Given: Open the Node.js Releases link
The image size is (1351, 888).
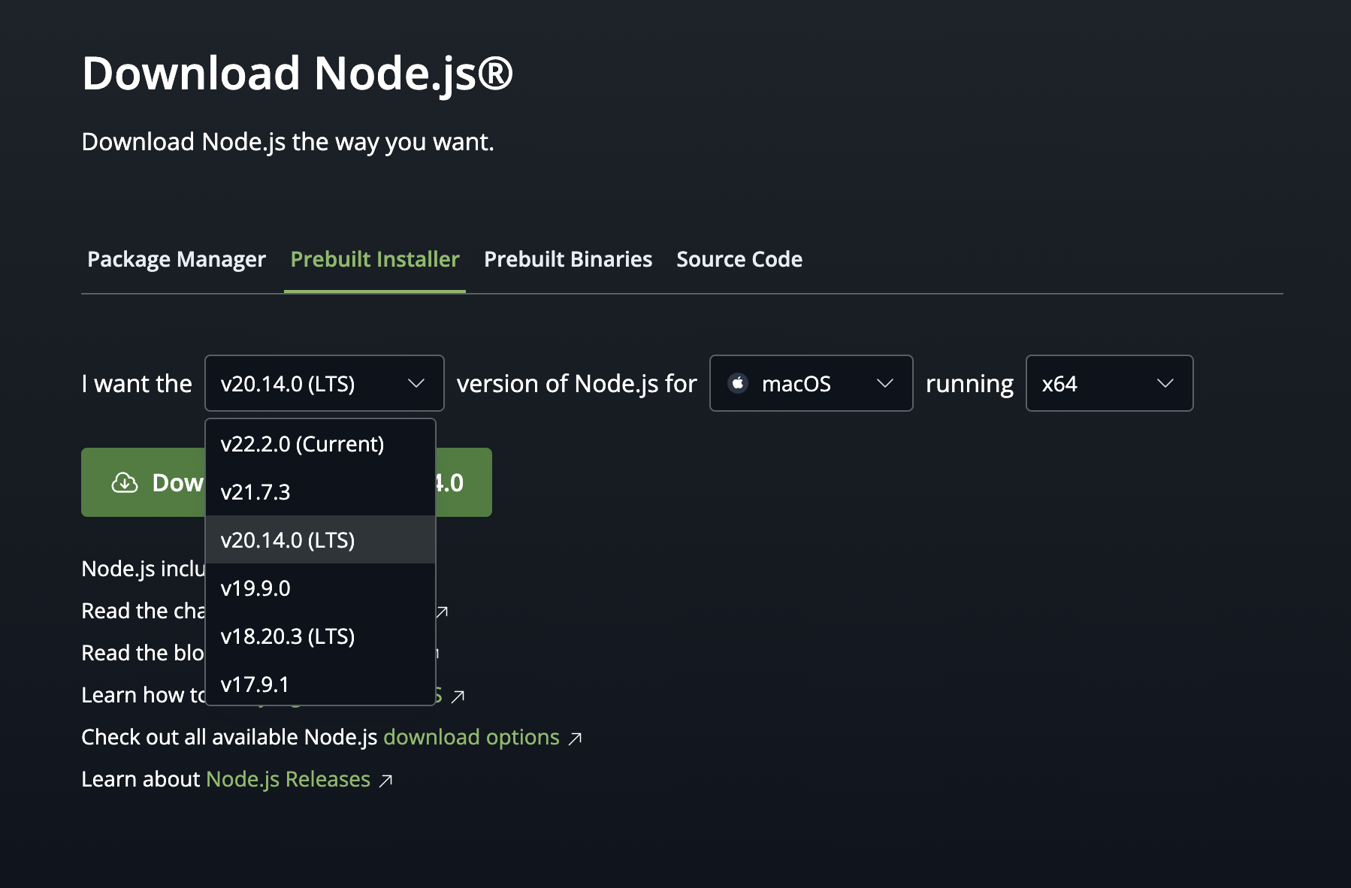Looking at the screenshot, I should tap(288, 779).
